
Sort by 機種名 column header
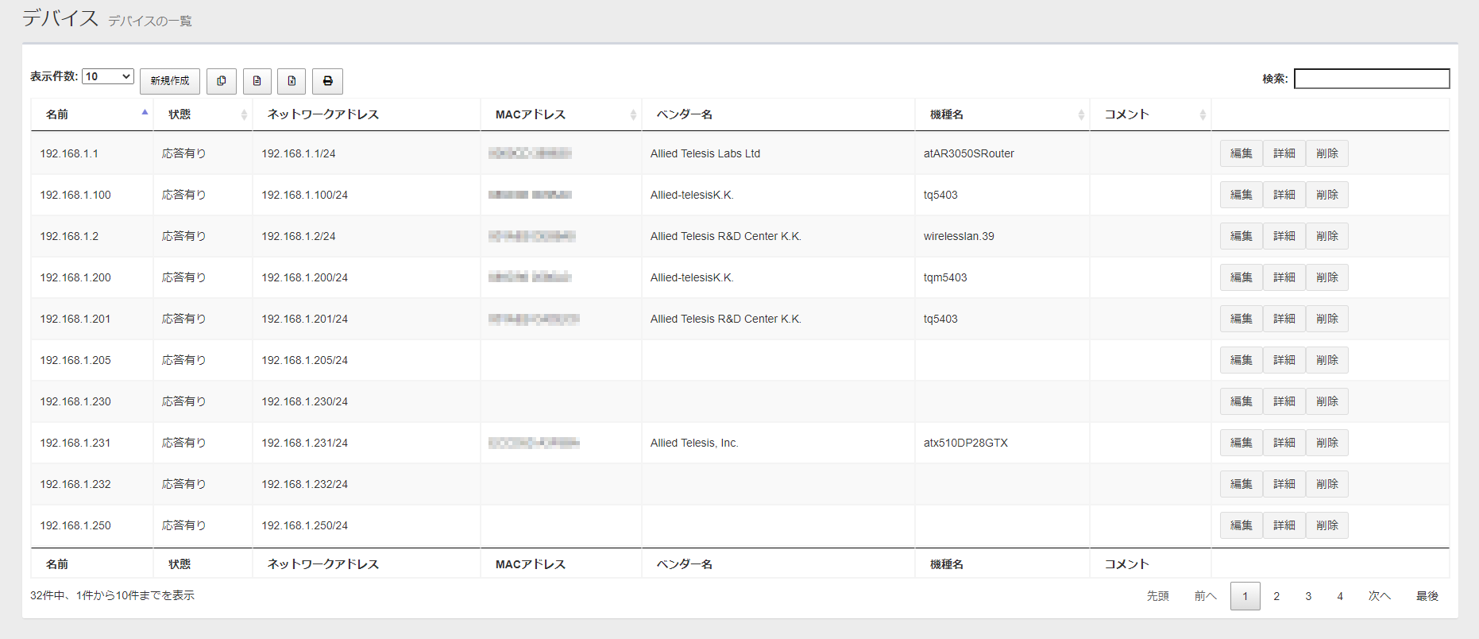point(1002,114)
